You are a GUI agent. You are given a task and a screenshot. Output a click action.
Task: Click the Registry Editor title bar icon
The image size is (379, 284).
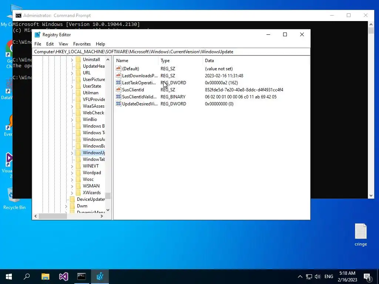(37, 34)
